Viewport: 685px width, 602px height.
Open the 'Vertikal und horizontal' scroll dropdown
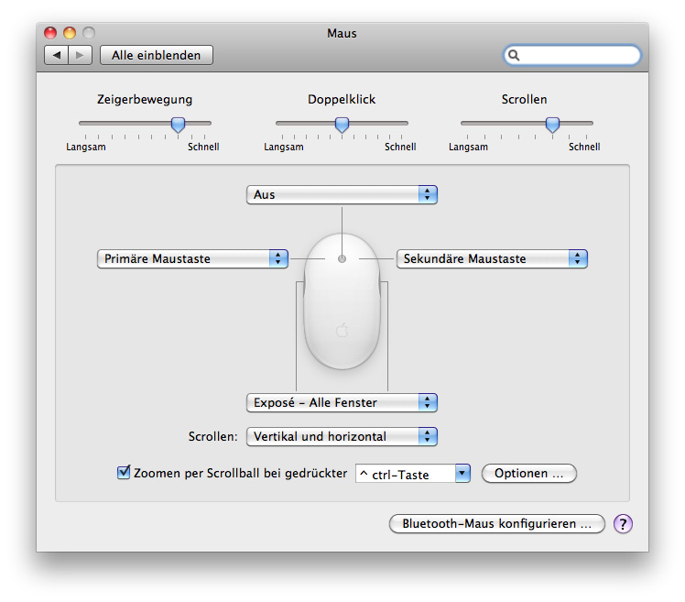pyautogui.click(x=342, y=437)
